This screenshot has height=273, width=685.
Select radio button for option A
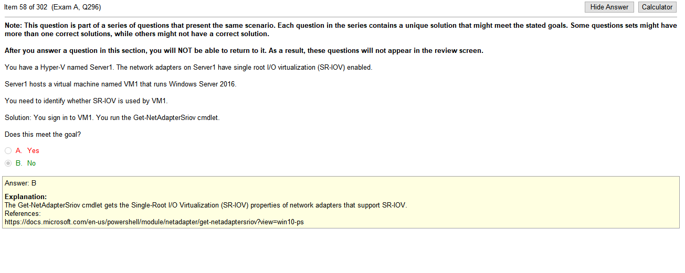point(8,150)
